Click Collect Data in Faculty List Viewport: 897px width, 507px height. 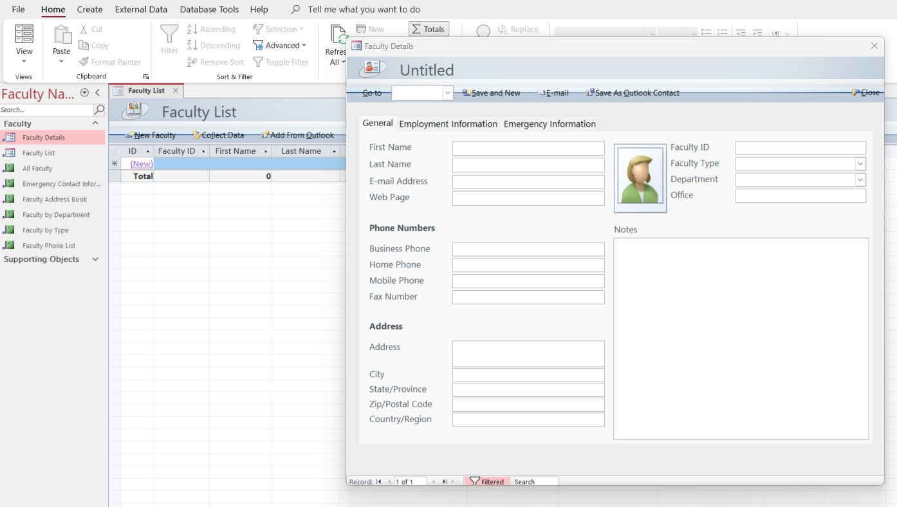point(218,135)
